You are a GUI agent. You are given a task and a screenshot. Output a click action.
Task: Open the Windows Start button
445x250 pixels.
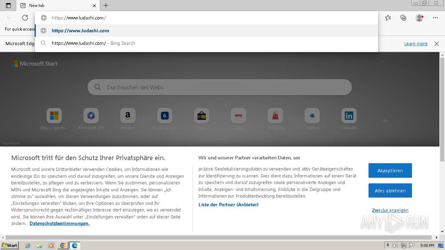tap(9, 245)
